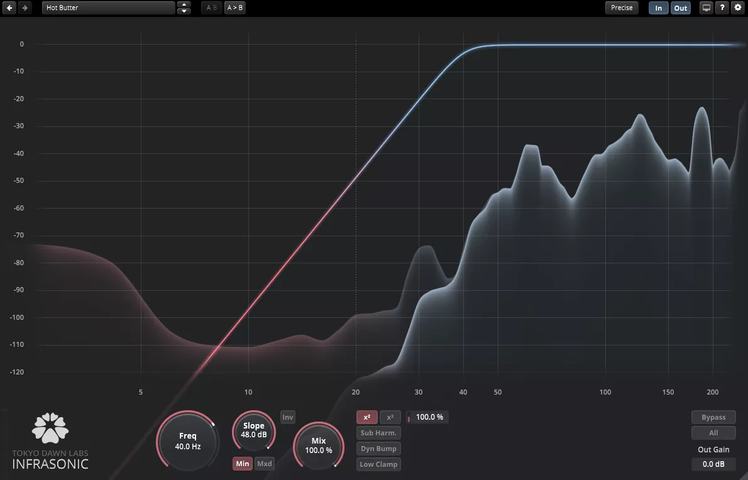This screenshot has height=480, width=748.
Task: Click the undo arrow icon
Action: 10,8
